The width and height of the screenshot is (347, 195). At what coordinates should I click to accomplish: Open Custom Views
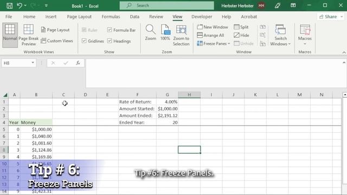(57, 41)
